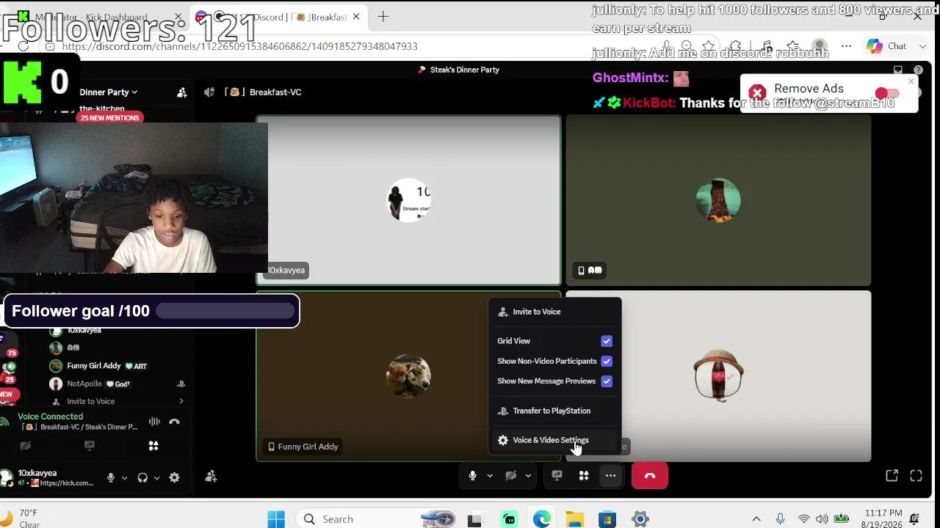Open the Discord inbox icon
This screenshot has height=528, width=940.
coord(897,70)
